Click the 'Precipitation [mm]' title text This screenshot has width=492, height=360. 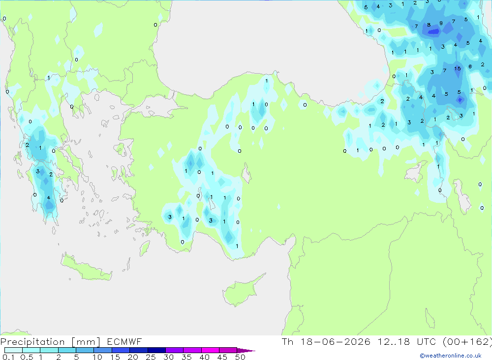[x=50, y=342]
